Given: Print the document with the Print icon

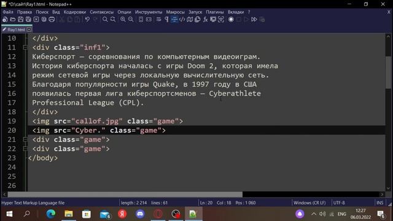Looking at the screenshot, I should point(52,19).
